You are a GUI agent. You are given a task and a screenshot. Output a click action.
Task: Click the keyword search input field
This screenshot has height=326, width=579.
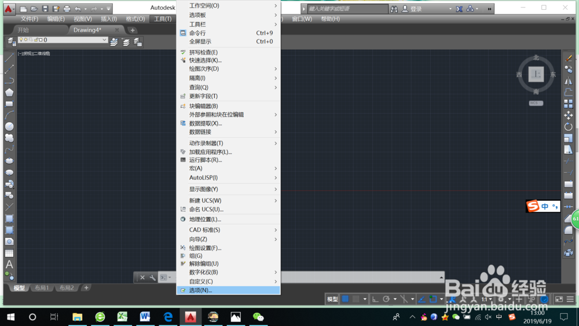[x=347, y=9]
